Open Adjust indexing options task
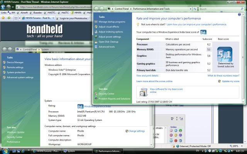 pyautogui.click(x=111, y=32)
